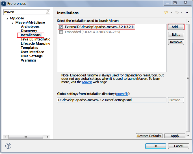This screenshot has width=193, height=154.
Task: Click the open file link
Action: pos(122,94)
